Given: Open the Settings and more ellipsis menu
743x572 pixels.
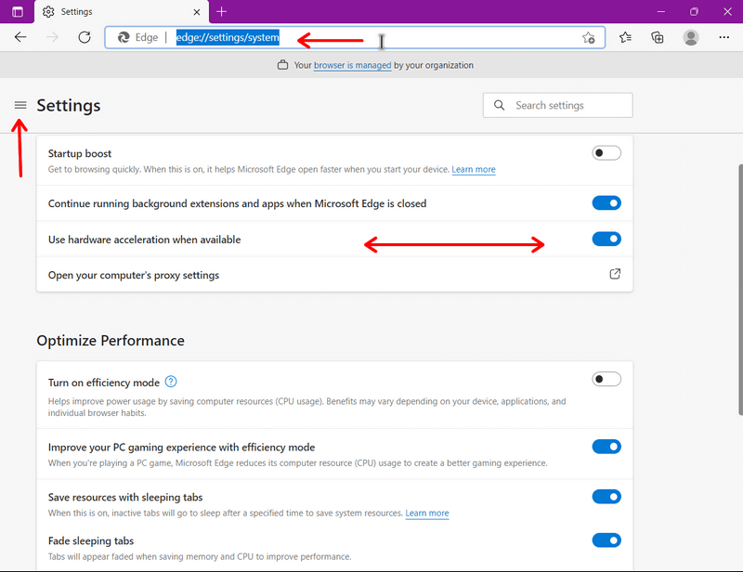Looking at the screenshot, I should (724, 37).
